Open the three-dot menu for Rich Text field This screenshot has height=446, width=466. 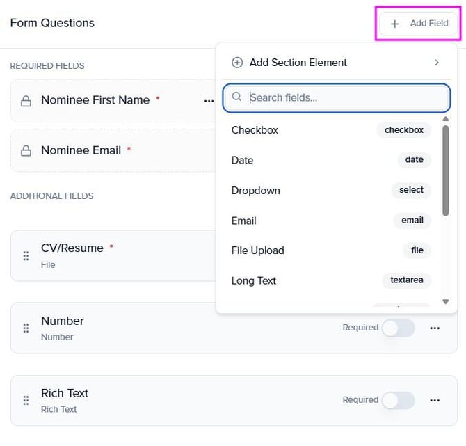pos(435,400)
